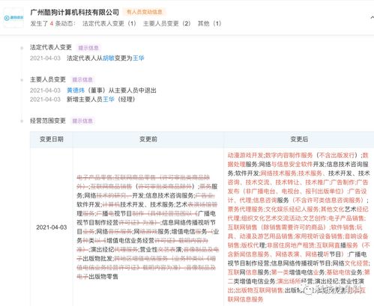Open 王华 link in 新增主要人员 row
374x306 pixels.
109,100
